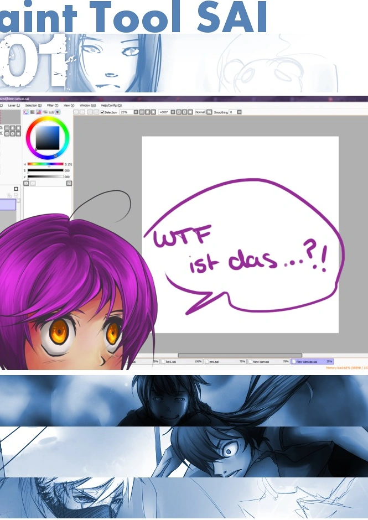Open the Filter menu

pyautogui.click(x=53, y=106)
